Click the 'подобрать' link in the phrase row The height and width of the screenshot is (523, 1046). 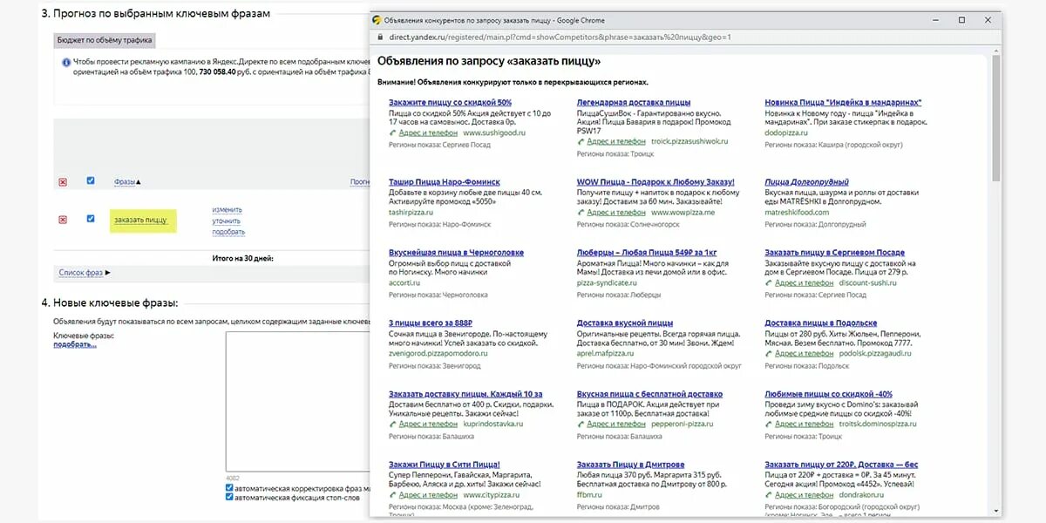(228, 232)
